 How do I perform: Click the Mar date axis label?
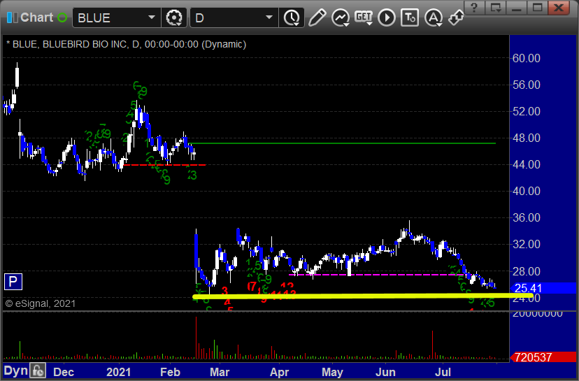point(220,372)
